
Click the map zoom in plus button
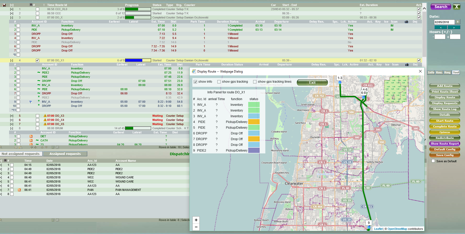196,220
